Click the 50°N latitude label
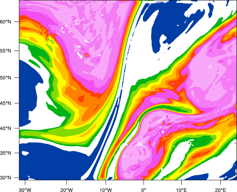The height and width of the screenshot is (192, 237). tap(6, 78)
